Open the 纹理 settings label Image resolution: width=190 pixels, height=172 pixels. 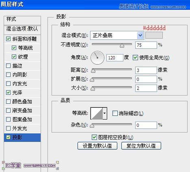coord(23,57)
